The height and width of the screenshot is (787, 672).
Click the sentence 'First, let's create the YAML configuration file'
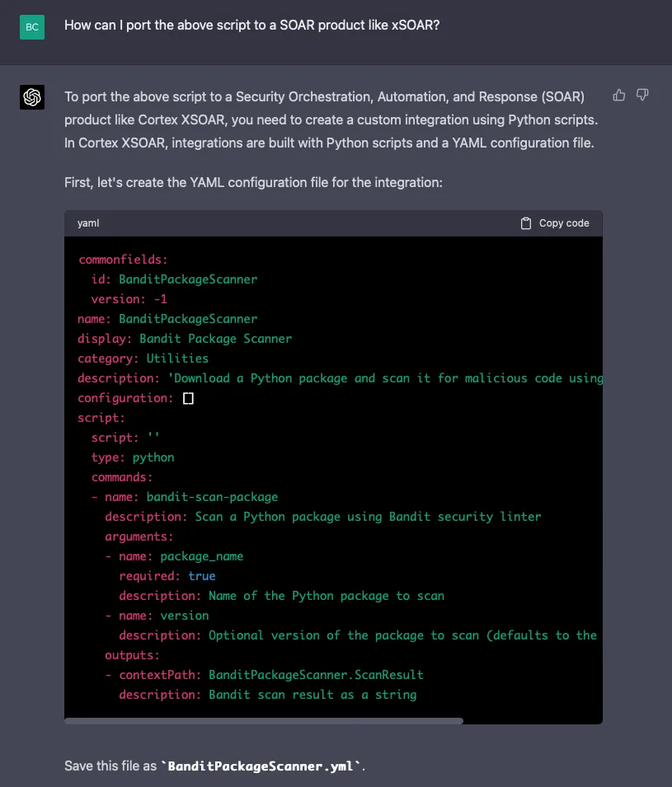[x=254, y=182]
